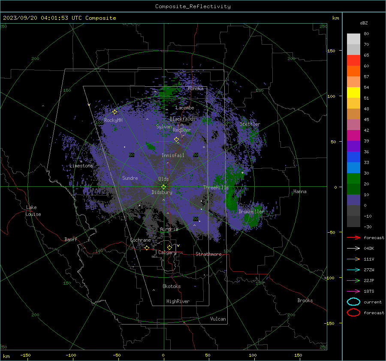This screenshot has width=386, height=361.
Task: Click the asterisk marker above Limestone
Action: [x=81, y=162]
